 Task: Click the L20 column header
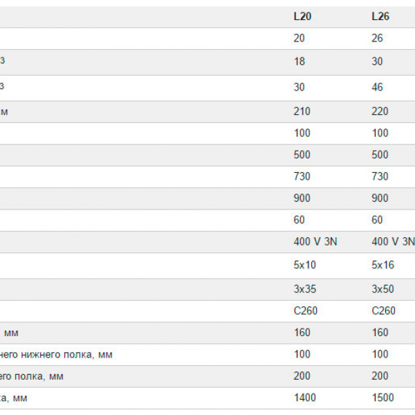(302, 17)
